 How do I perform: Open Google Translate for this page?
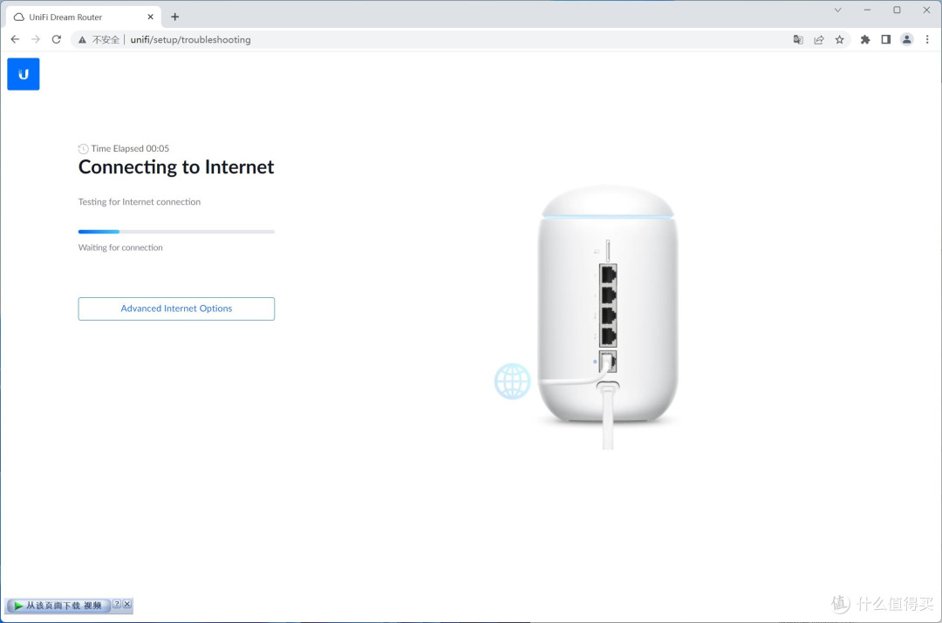[797, 39]
